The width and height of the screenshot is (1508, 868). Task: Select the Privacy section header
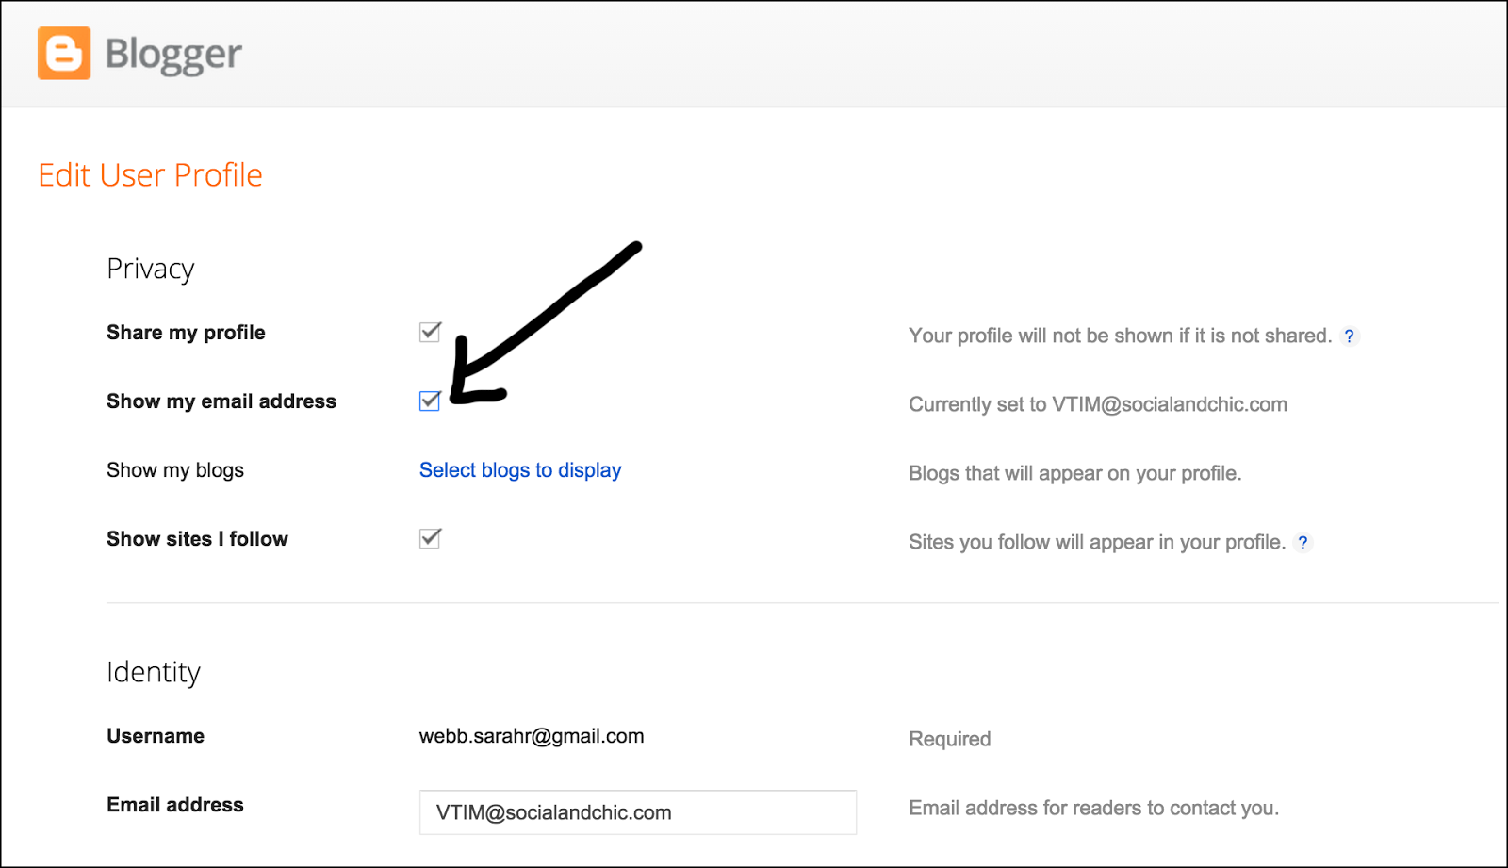[150, 268]
